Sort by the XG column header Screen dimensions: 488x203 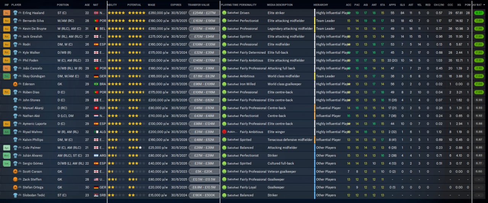click(459, 5)
